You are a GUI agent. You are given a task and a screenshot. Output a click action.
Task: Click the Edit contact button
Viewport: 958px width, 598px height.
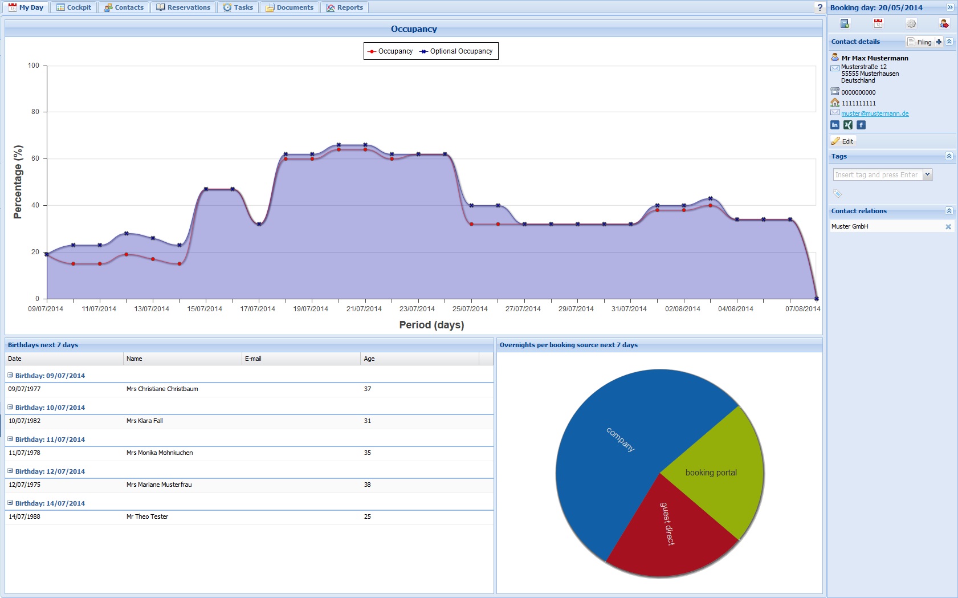pyautogui.click(x=842, y=141)
